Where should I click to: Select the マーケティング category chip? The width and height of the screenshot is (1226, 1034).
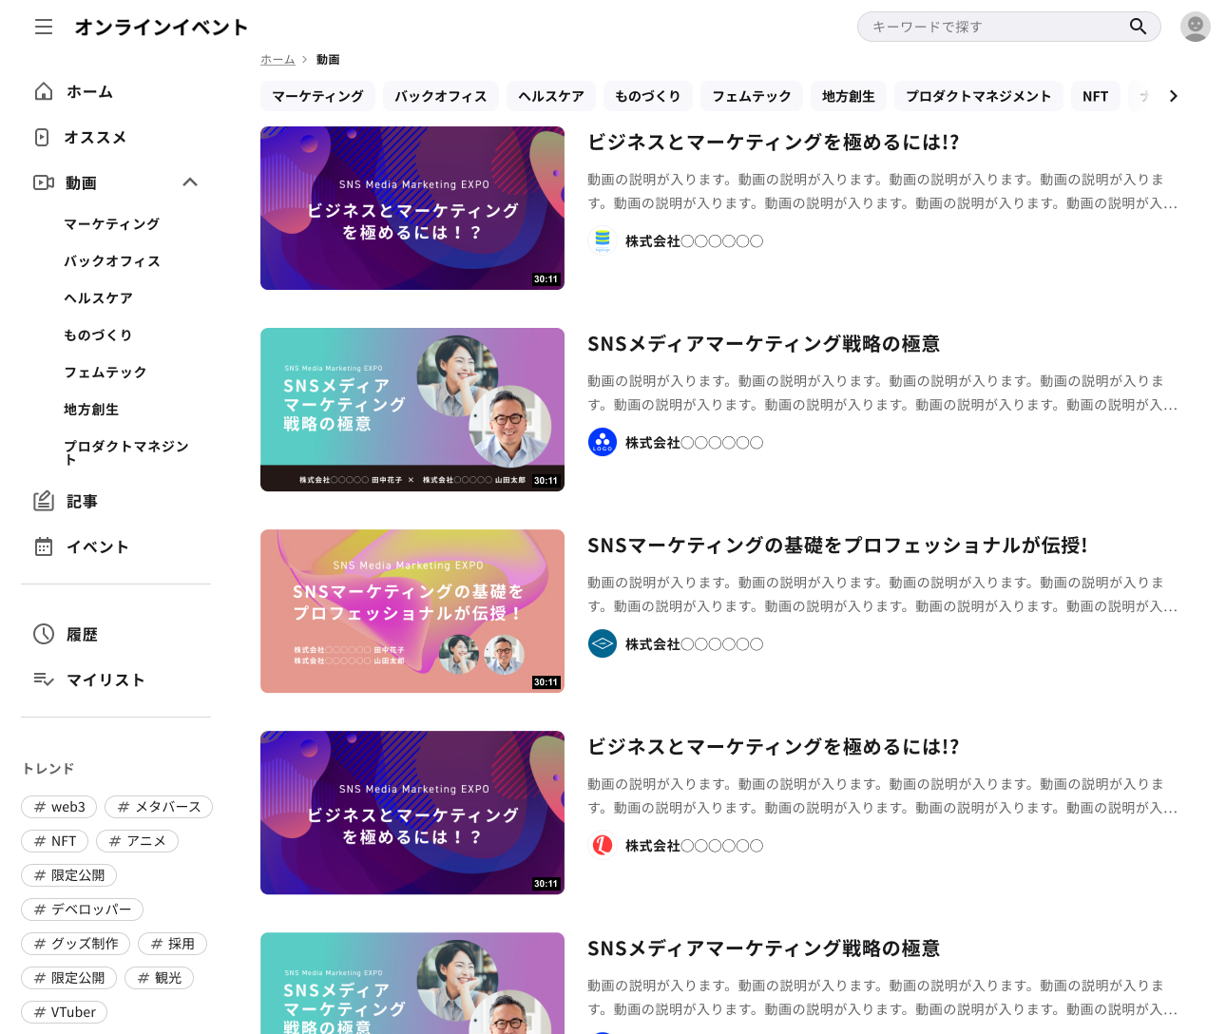(x=317, y=96)
